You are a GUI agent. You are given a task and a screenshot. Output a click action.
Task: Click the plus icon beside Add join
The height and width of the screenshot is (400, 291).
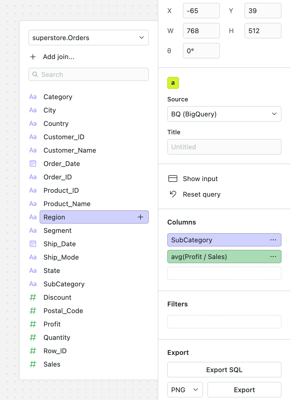33,57
